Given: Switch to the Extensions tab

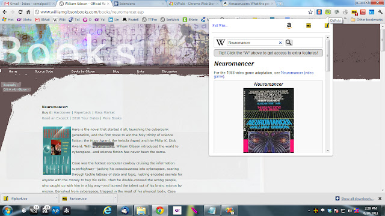Looking at the screenshot, I should [x=138, y=4].
